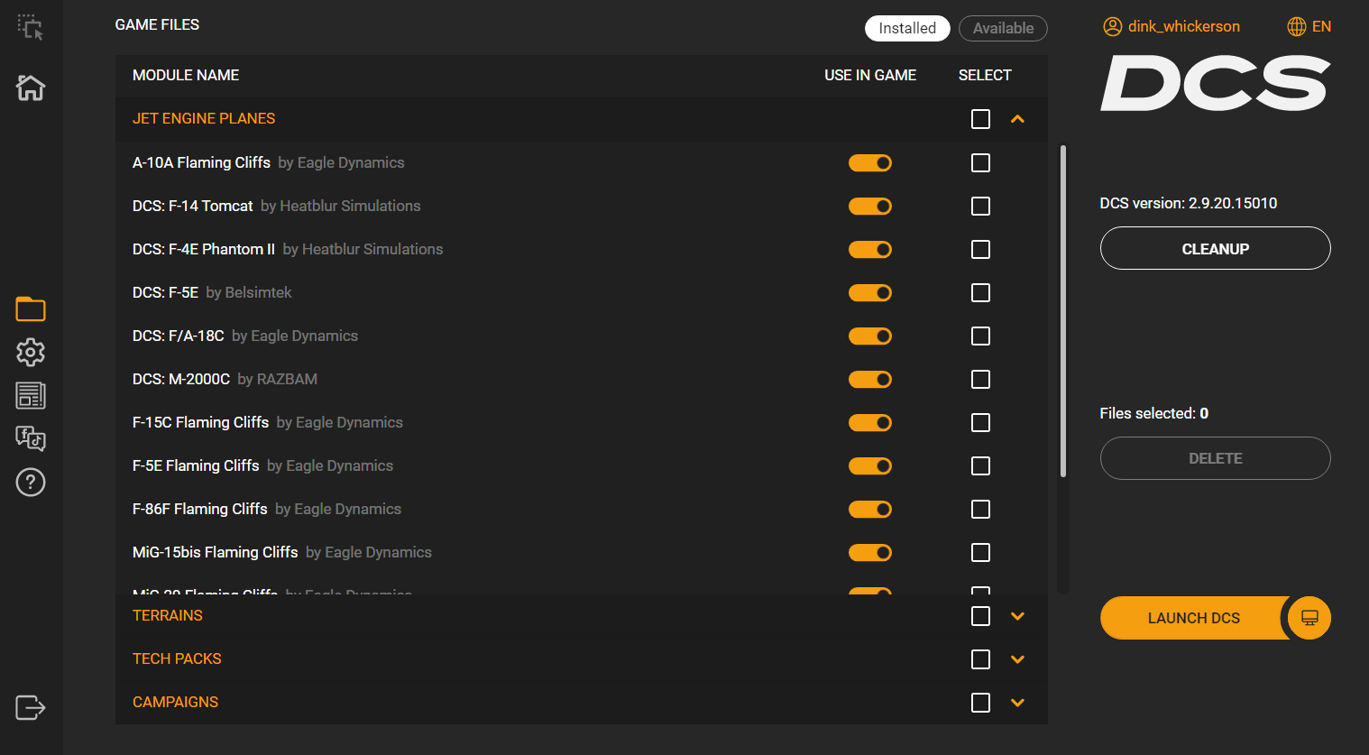The width and height of the screenshot is (1369, 755).
Task: Open the Home page from the sidebar
Action: pos(31,87)
